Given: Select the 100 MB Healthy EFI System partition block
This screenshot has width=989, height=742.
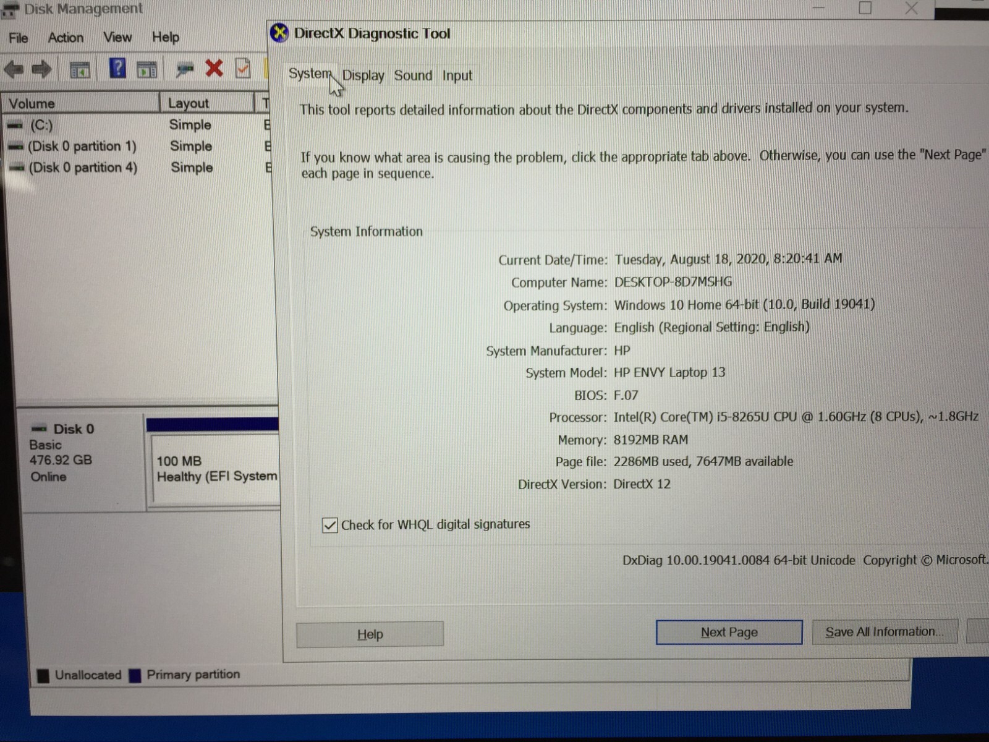Looking at the screenshot, I should (215, 469).
